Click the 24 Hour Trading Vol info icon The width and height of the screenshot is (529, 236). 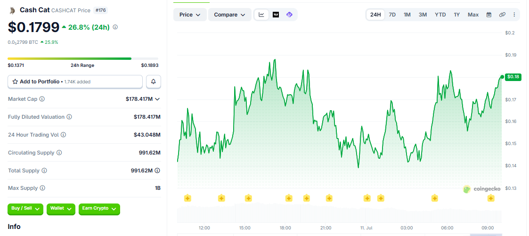pos(64,135)
